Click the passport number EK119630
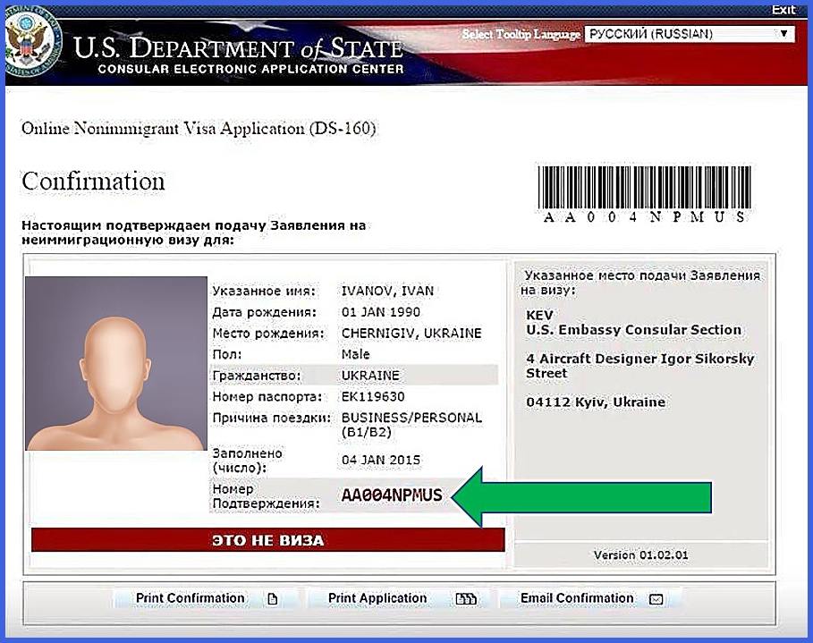This screenshot has width=813, height=643. tap(373, 396)
